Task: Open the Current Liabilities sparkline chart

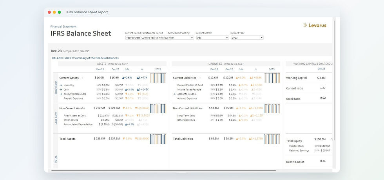Action: [272, 78]
